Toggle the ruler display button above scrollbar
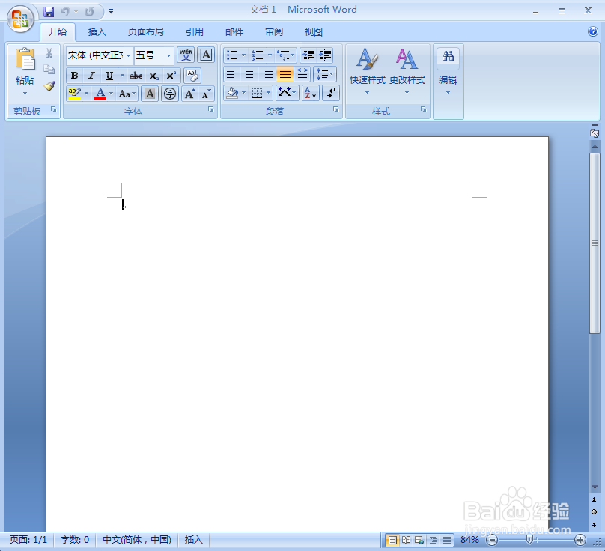The height and width of the screenshot is (551, 605). click(x=595, y=132)
